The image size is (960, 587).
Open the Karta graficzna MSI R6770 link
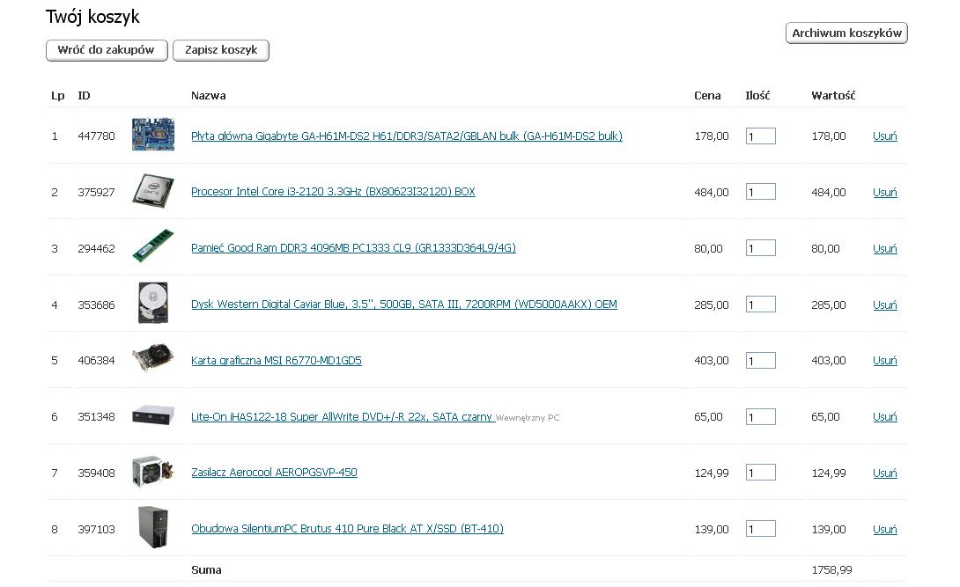[277, 360]
